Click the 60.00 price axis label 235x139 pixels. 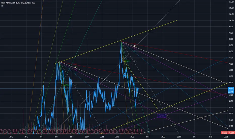(231, 82)
